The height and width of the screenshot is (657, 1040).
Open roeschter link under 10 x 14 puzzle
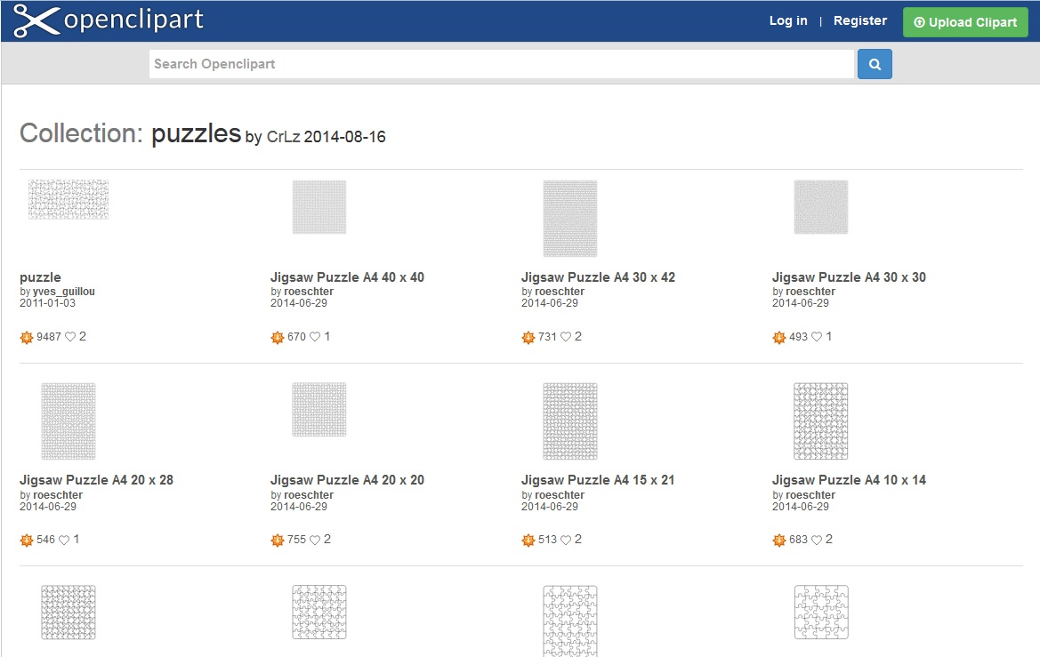[x=810, y=495]
